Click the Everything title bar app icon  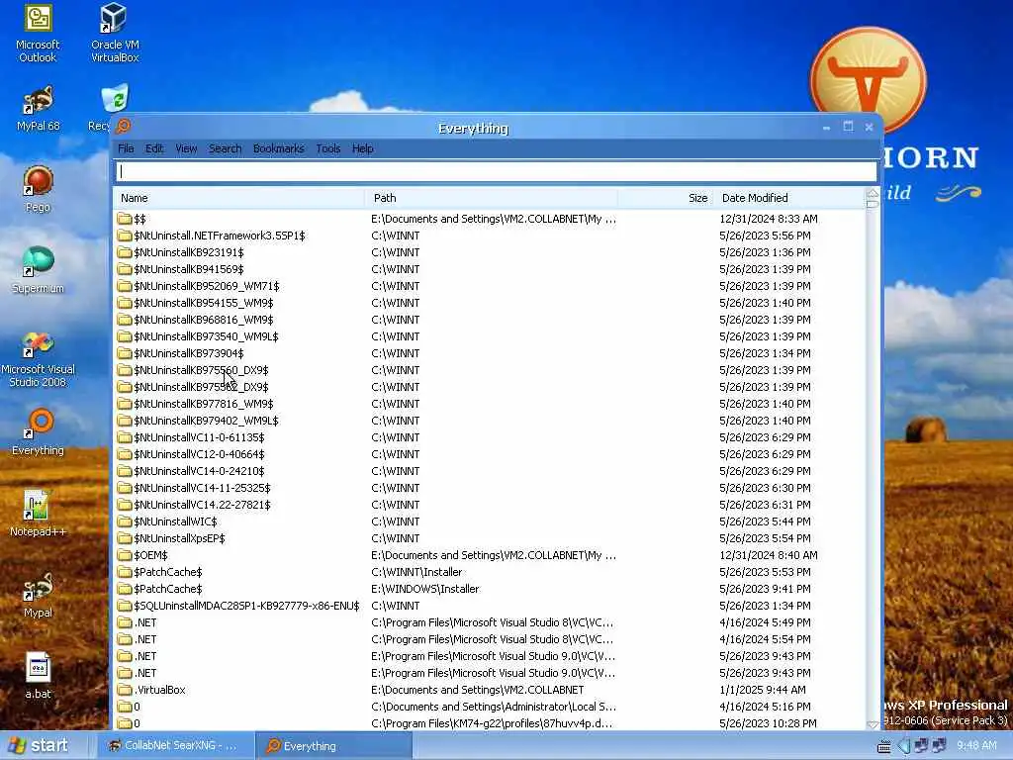(x=124, y=127)
